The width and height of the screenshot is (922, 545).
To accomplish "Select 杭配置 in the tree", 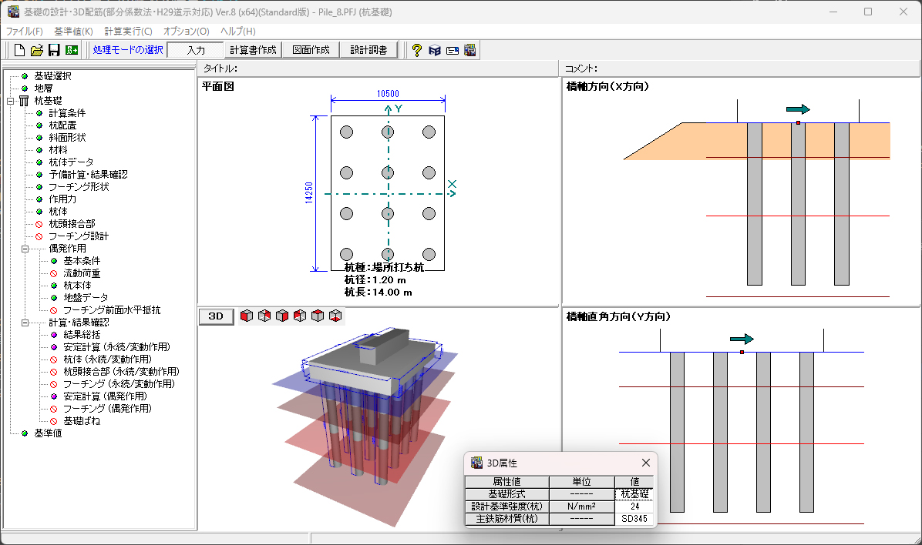I will pos(62,125).
